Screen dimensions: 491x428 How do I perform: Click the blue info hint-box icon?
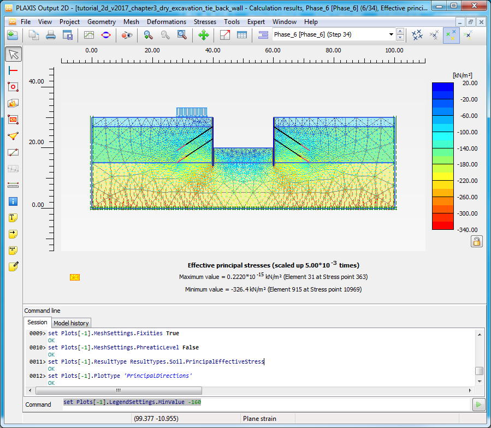tap(14, 201)
